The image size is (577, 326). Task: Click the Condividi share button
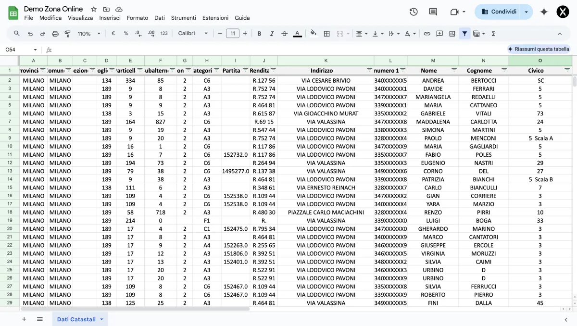[x=499, y=12]
